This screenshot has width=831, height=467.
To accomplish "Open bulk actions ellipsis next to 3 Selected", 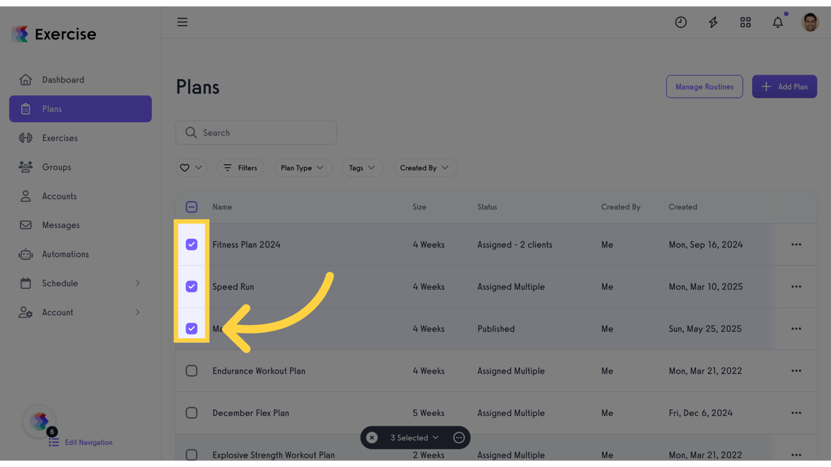I will pyautogui.click(x=459, y=437).
